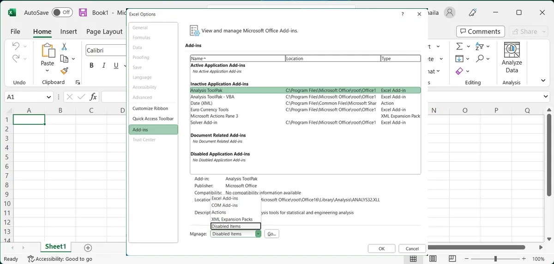Switch to the Home ribbon tab
Viewport: 554px width, 264px height.
click(x=42, y=31)
